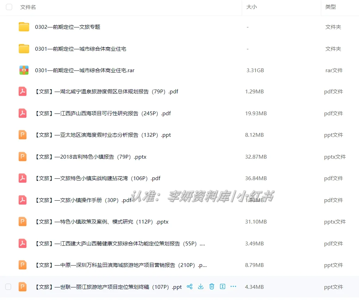Open folder 0302—前期定位—文旅专题
Image resolution: width=359 pixels, height=302 pixels.
click(68, 27)
